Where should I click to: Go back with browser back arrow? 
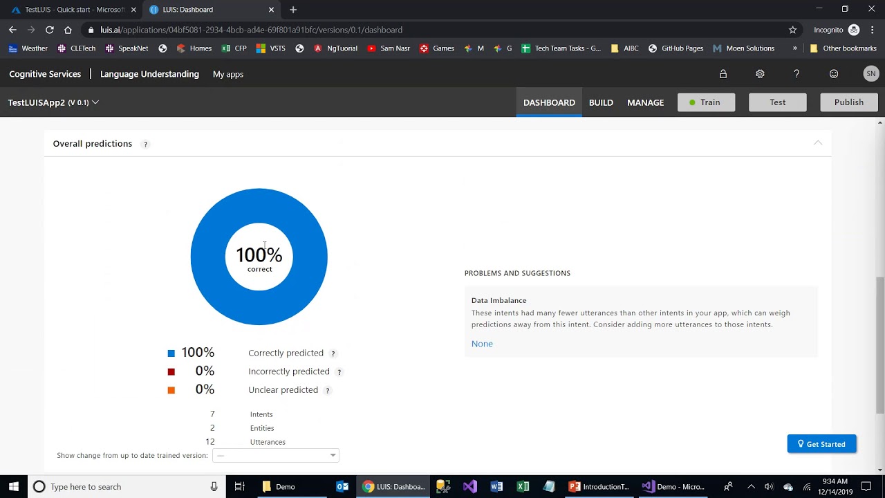pyautogui.click(x=12, y=30)
